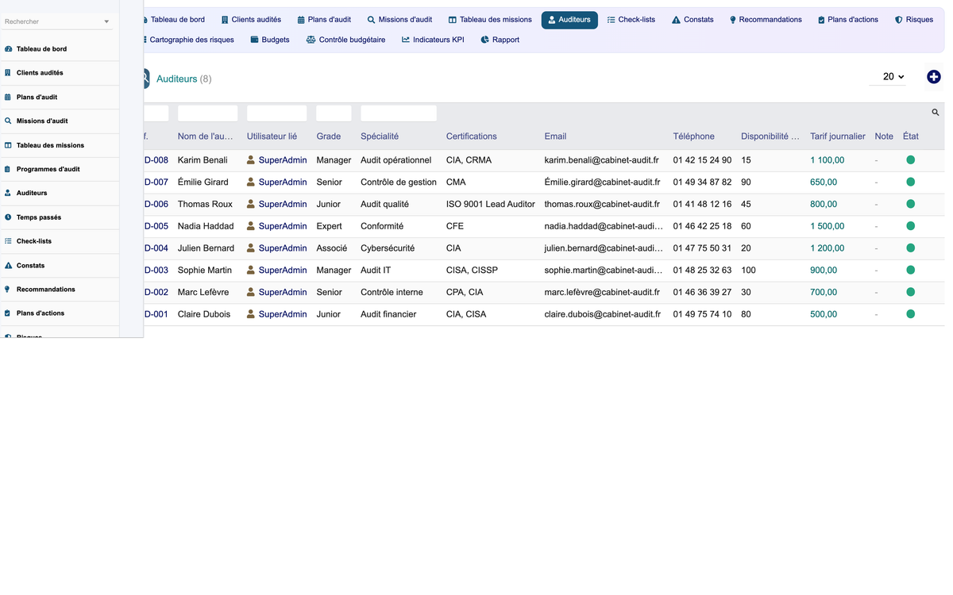Sort by the Certifications column header
Image resolution: width=953 pixels, height=595 pixels.
[x=472, y=136]
